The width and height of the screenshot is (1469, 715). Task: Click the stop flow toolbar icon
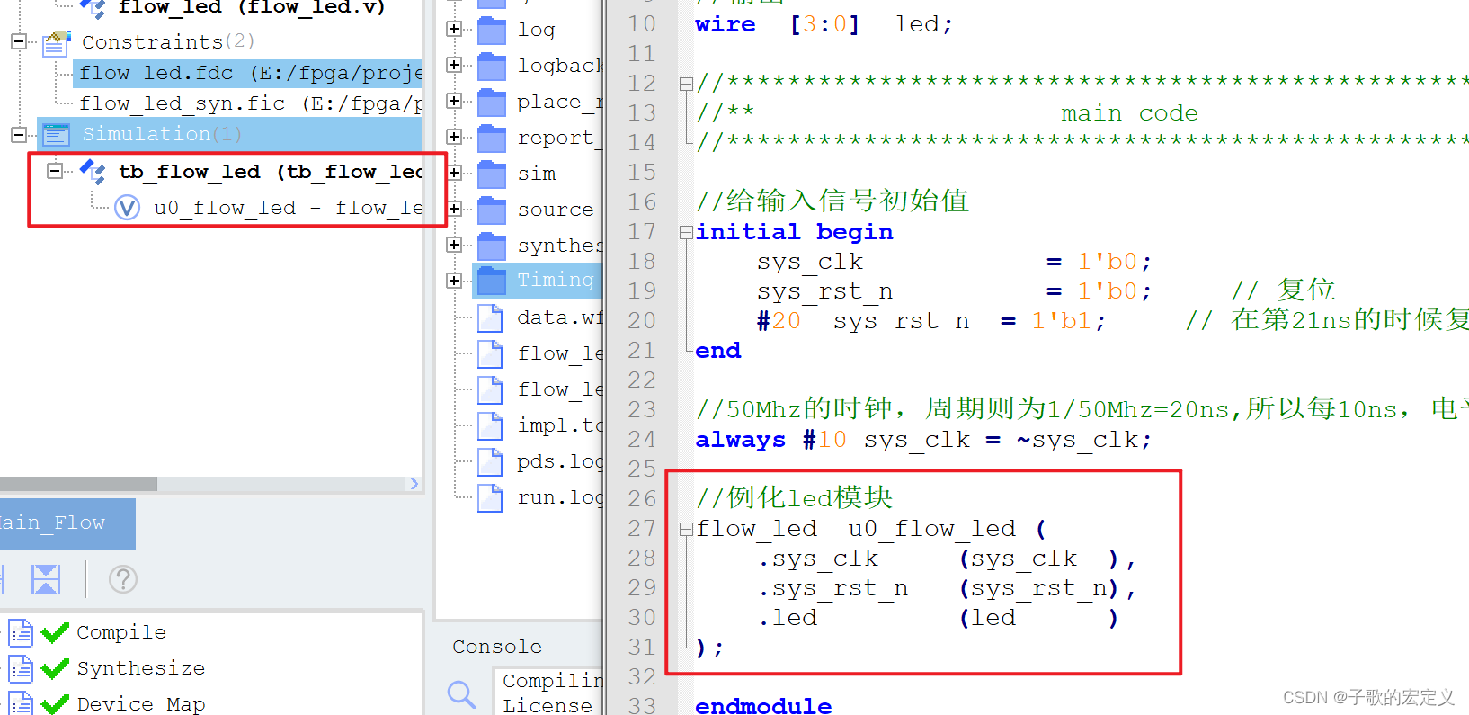(x=45, y=579)
